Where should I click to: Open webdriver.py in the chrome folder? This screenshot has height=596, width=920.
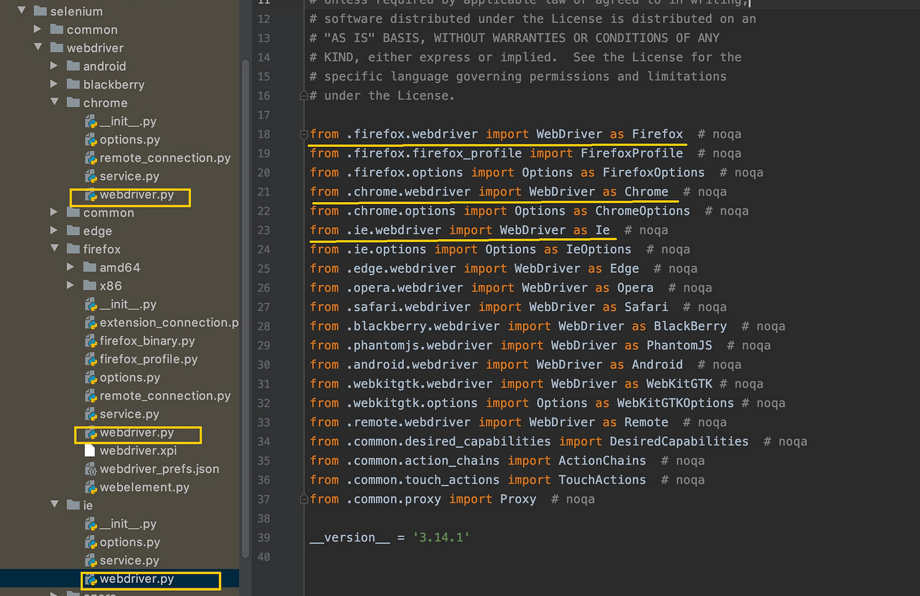point(137,195)
